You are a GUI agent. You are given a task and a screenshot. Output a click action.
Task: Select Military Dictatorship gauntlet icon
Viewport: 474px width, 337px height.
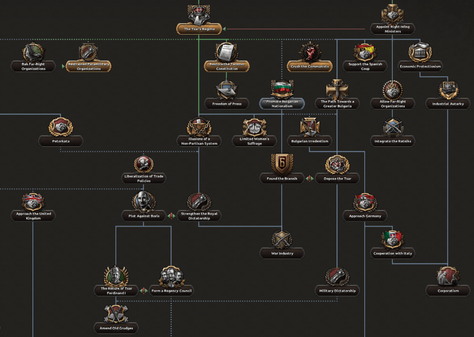[337, 277]
